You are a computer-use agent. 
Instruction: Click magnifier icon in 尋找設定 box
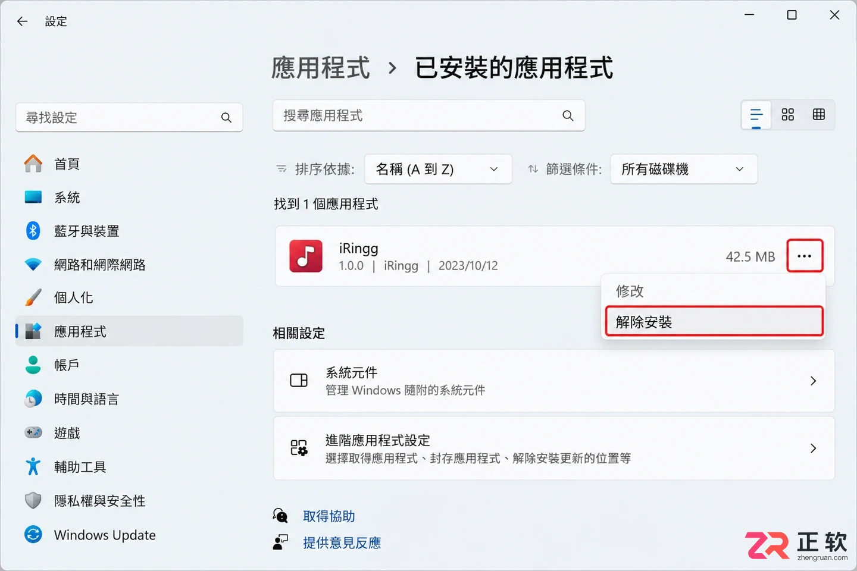pos(226,118)
